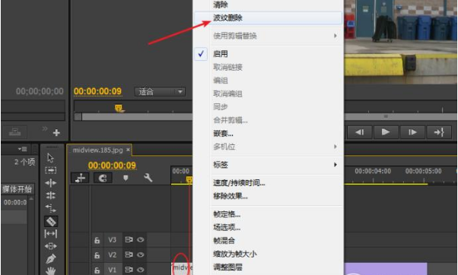
Task: Toggle lock on track V1
Action: 97,270
